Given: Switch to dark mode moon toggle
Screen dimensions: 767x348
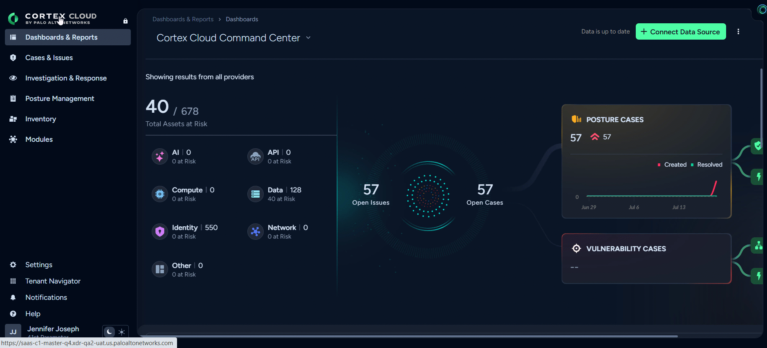Looking at the screenshot, I should pyautogui.click(x=109, y=332).
